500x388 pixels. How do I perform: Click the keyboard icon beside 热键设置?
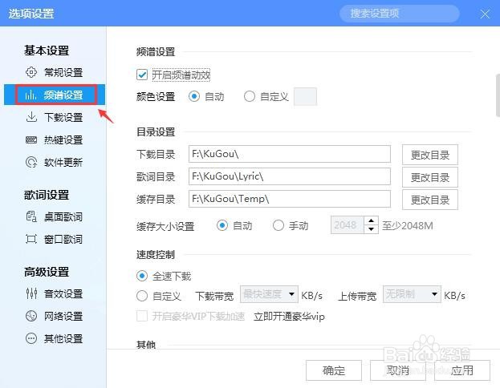pos(31,139)
